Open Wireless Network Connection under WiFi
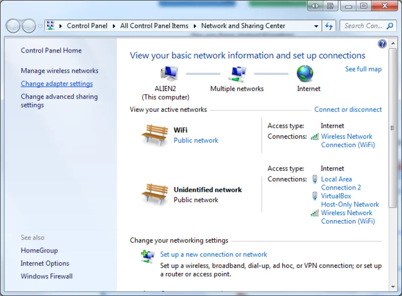Viewport: 402px width, 296px height. [348, 140]
